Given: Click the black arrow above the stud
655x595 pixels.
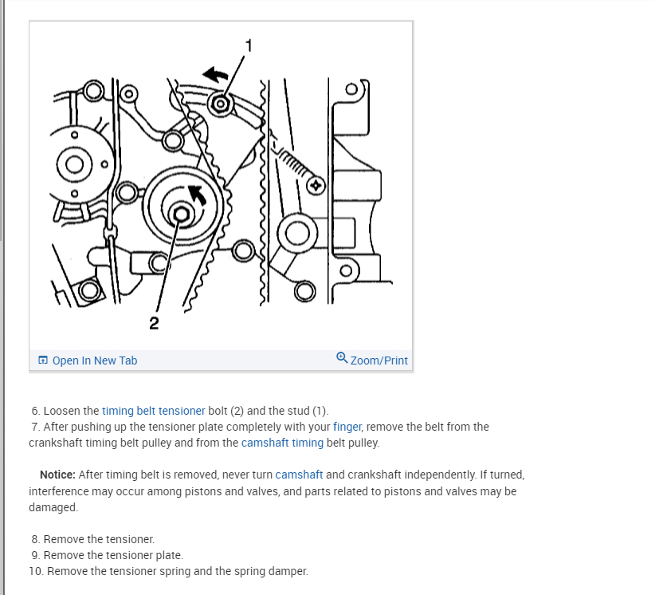Looking at the screenshot, I should click(x=216, y=74).
